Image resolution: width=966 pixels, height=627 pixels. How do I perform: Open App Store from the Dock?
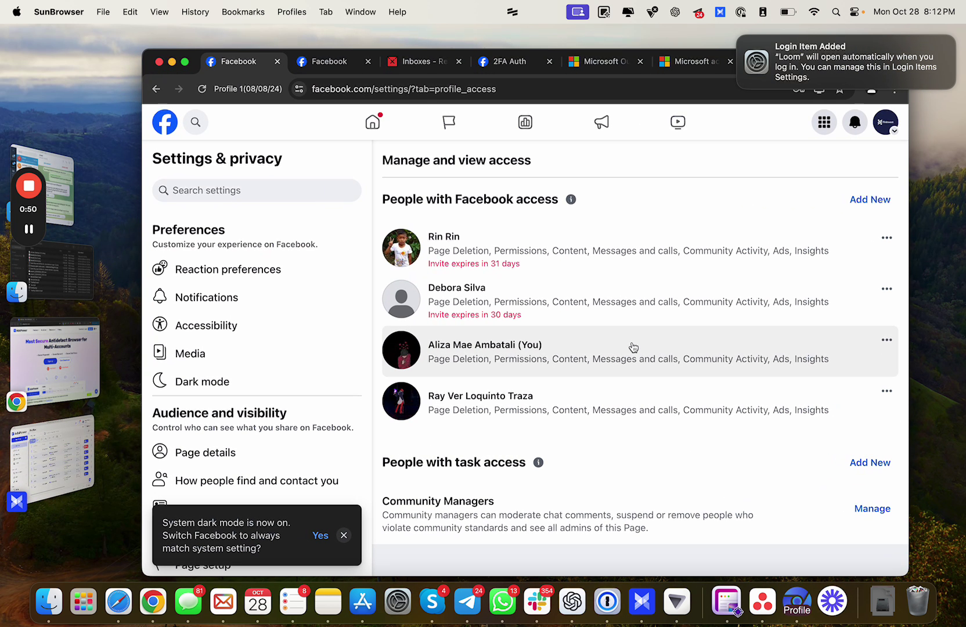pyautogui.click(x=363, y=601)
